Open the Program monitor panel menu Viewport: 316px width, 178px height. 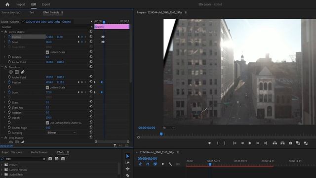pos(186,12)
